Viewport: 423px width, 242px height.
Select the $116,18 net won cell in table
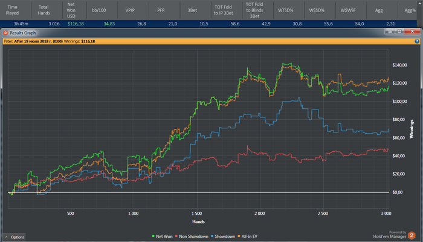coord(76,24)
